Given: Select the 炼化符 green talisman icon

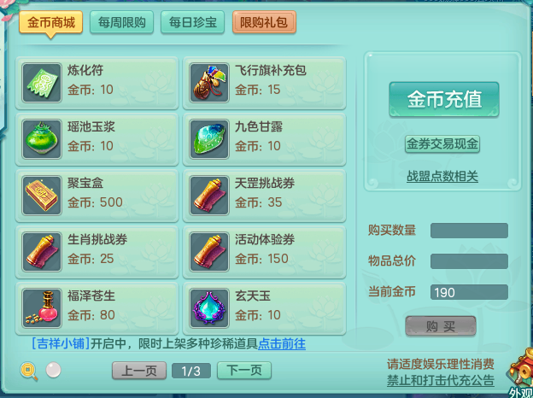Looking at the screenshot, I should point(42,83).
